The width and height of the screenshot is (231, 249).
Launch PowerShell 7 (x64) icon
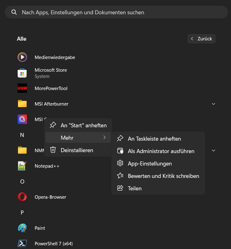[22, 243]
